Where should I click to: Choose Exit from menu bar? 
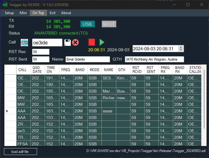(x=52, y=13)
